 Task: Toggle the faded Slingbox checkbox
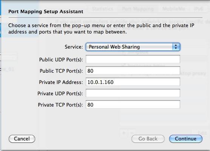(x=124, y=52)
